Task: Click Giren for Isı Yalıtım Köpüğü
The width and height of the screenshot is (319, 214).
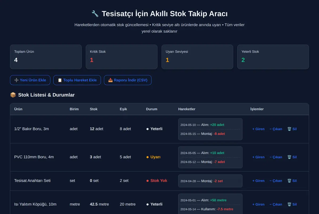Action: pos(258,204)
